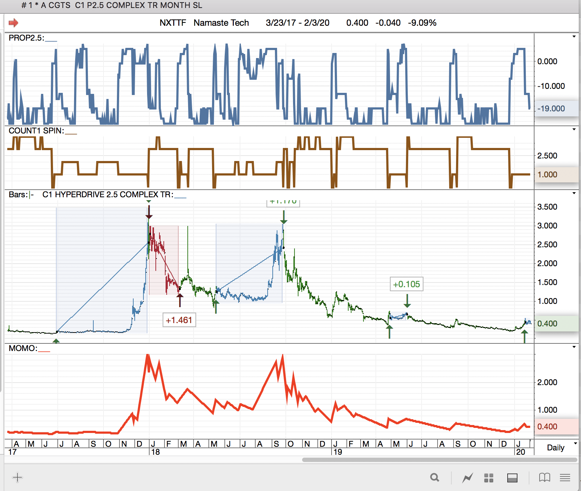Click the MOMO indicator label

(x=23, y=348)
